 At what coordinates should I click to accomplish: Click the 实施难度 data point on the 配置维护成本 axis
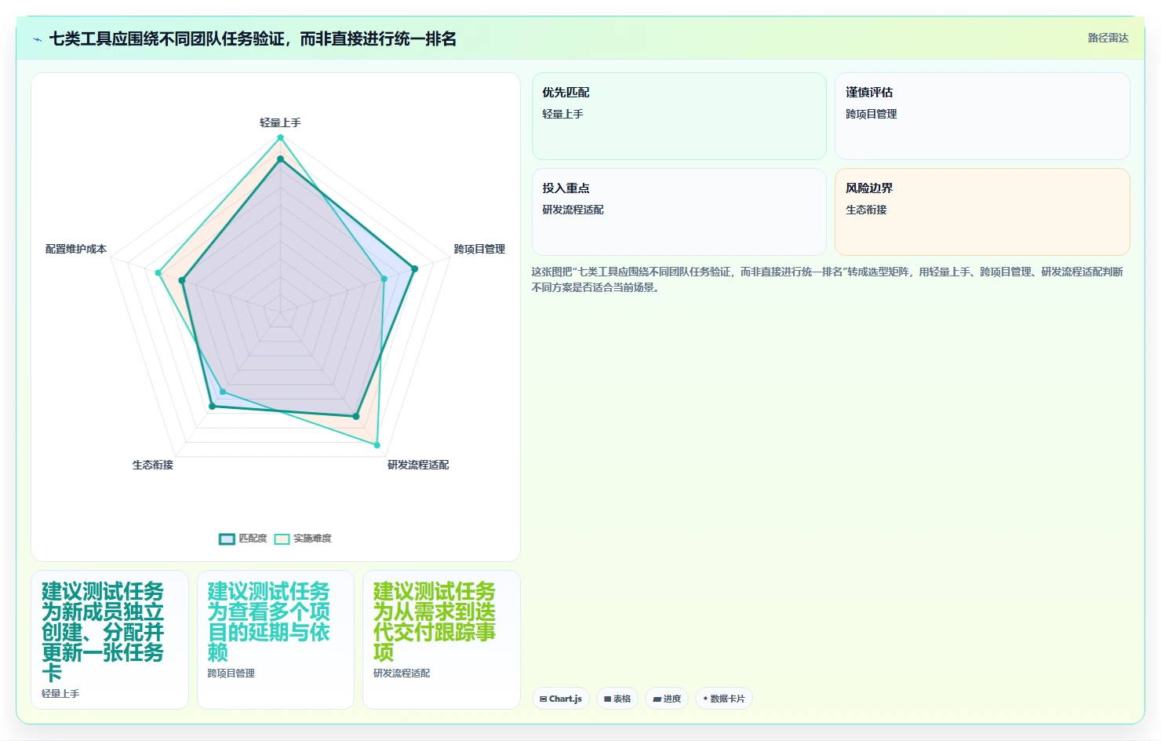158,273
